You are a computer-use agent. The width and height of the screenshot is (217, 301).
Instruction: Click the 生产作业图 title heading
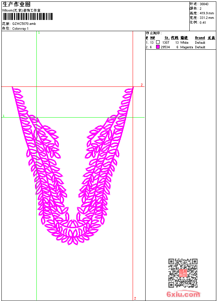tap(16, 4)
